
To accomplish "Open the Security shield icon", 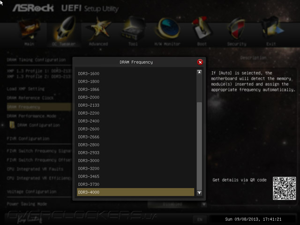I will coord(237,29).
